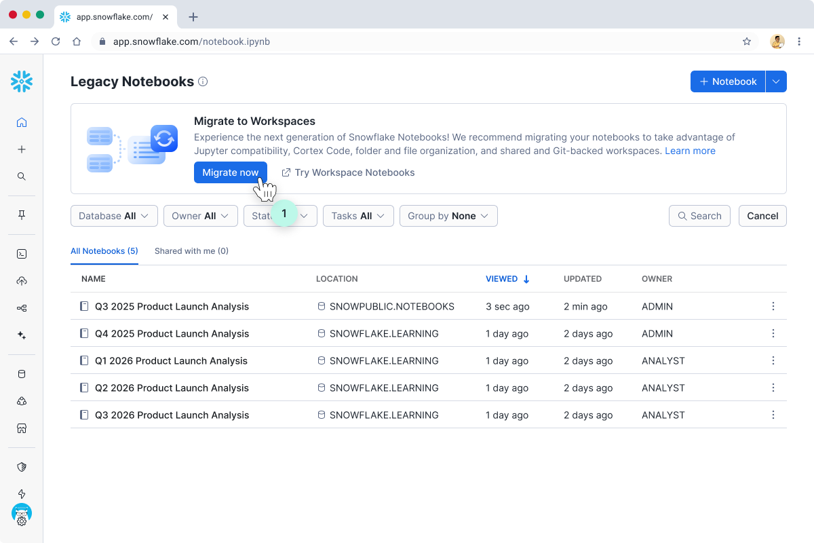Sort by the VIEWED column header
814x543 pixels.
point(507,279)
